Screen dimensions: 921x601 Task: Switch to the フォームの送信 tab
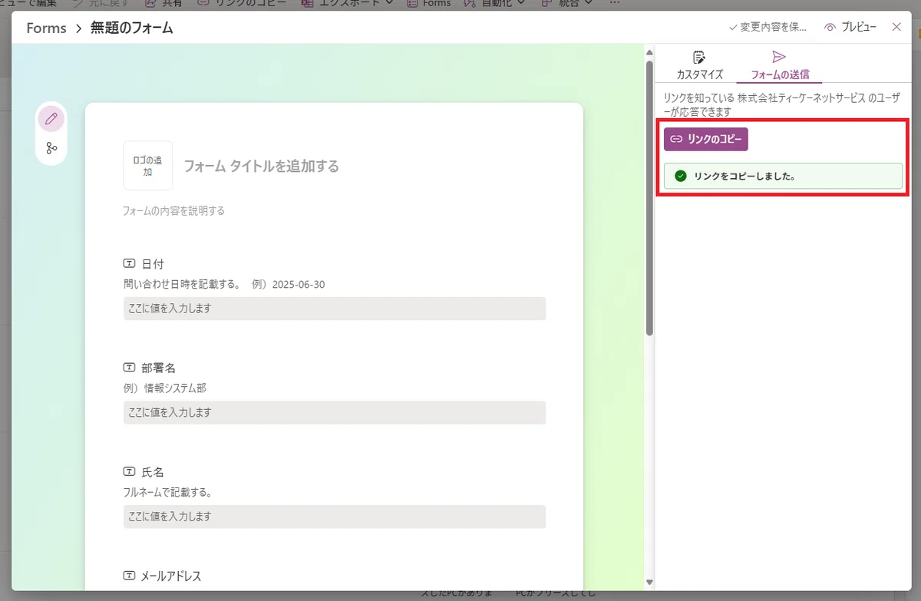(x=779, y=66)
